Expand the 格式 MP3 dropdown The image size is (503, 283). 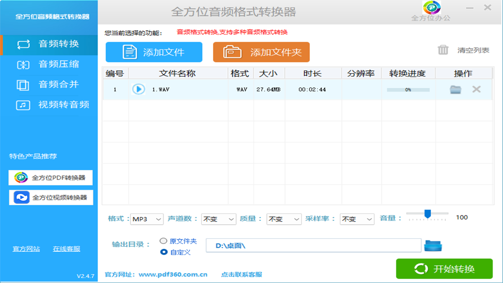[147, 219]
